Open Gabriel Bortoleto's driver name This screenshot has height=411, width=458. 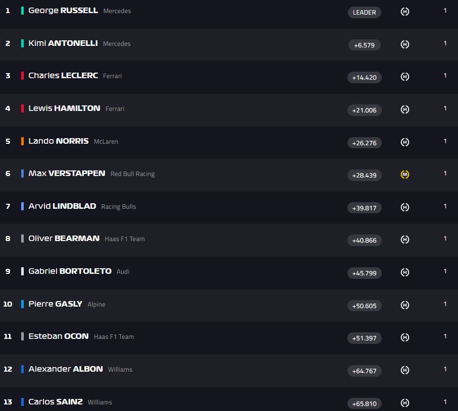click(x=70, y=271)
